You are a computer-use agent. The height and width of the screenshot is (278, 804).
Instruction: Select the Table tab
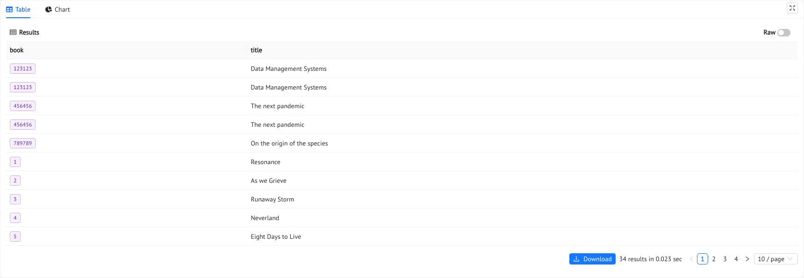(18, 9)
